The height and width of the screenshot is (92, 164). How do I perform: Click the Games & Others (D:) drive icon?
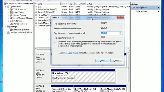coord(36,12)
